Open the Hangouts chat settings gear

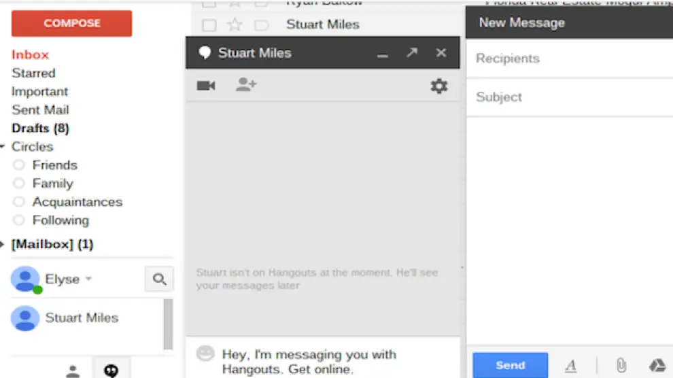[x=439, y=86]
